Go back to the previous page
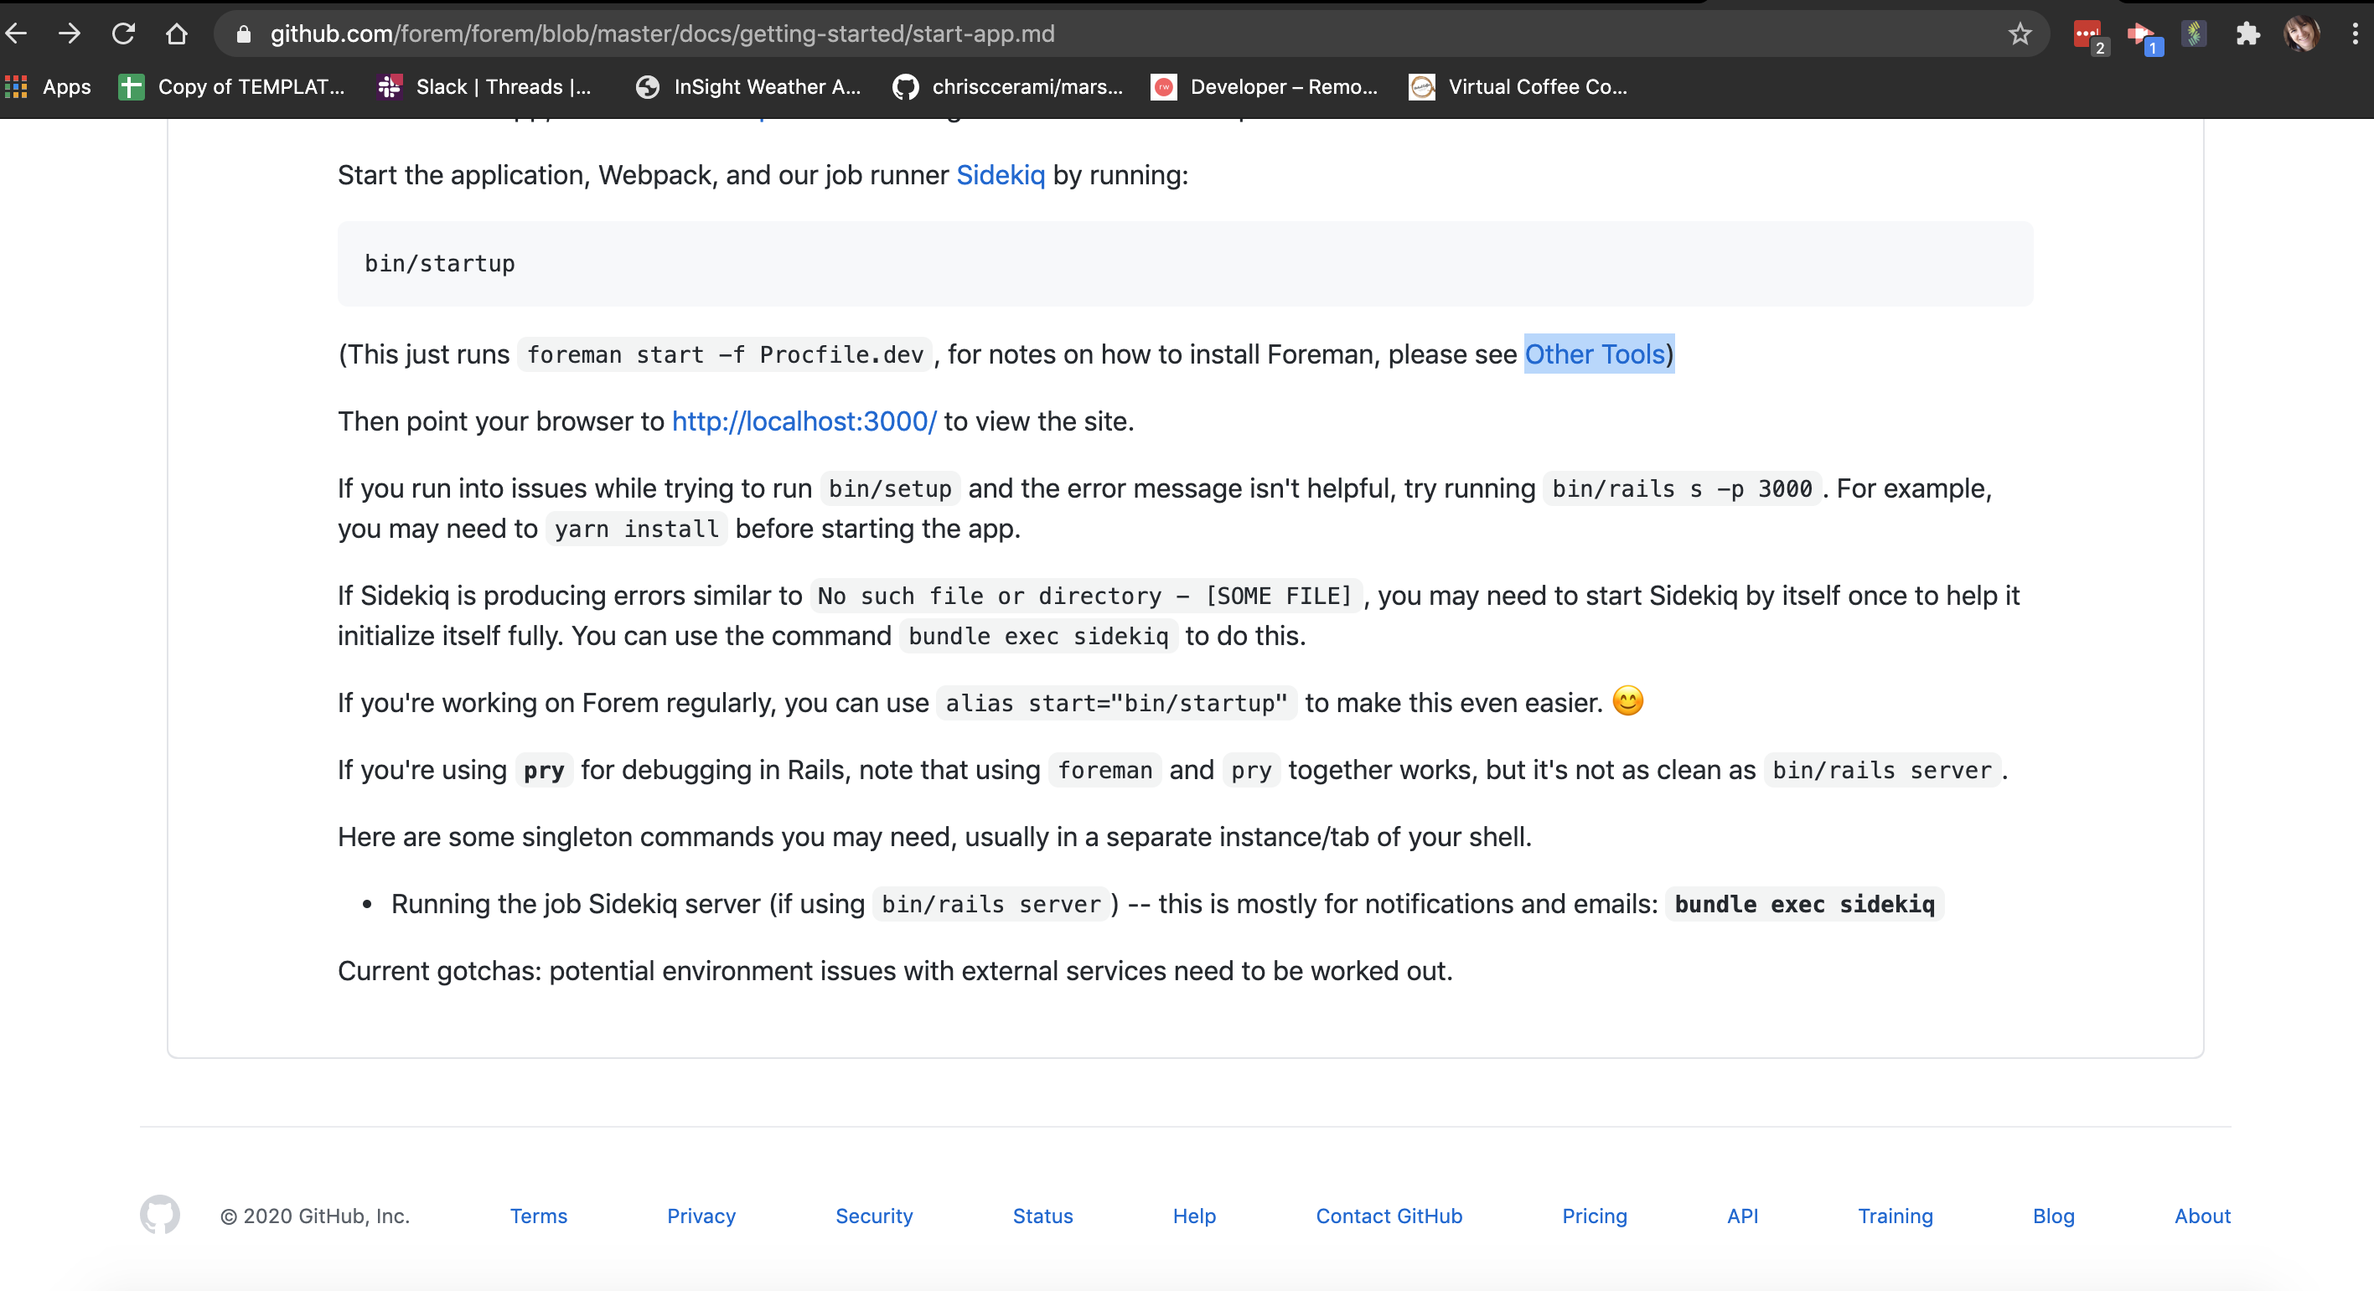 (x=17, y=34)
